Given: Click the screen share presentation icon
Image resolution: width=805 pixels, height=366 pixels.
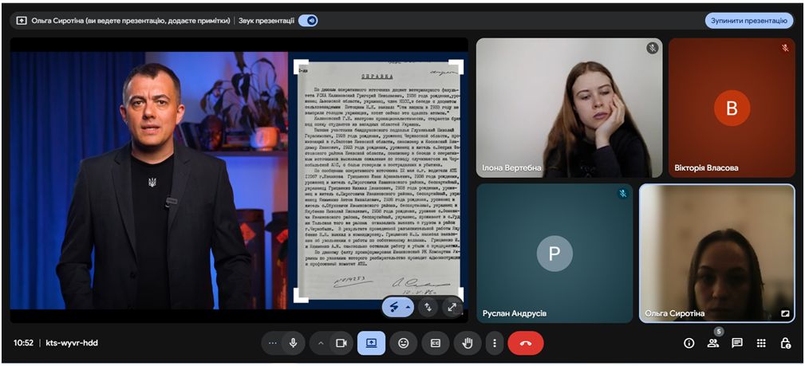Looking at the screenshot, I should click(x=371, y=343).
